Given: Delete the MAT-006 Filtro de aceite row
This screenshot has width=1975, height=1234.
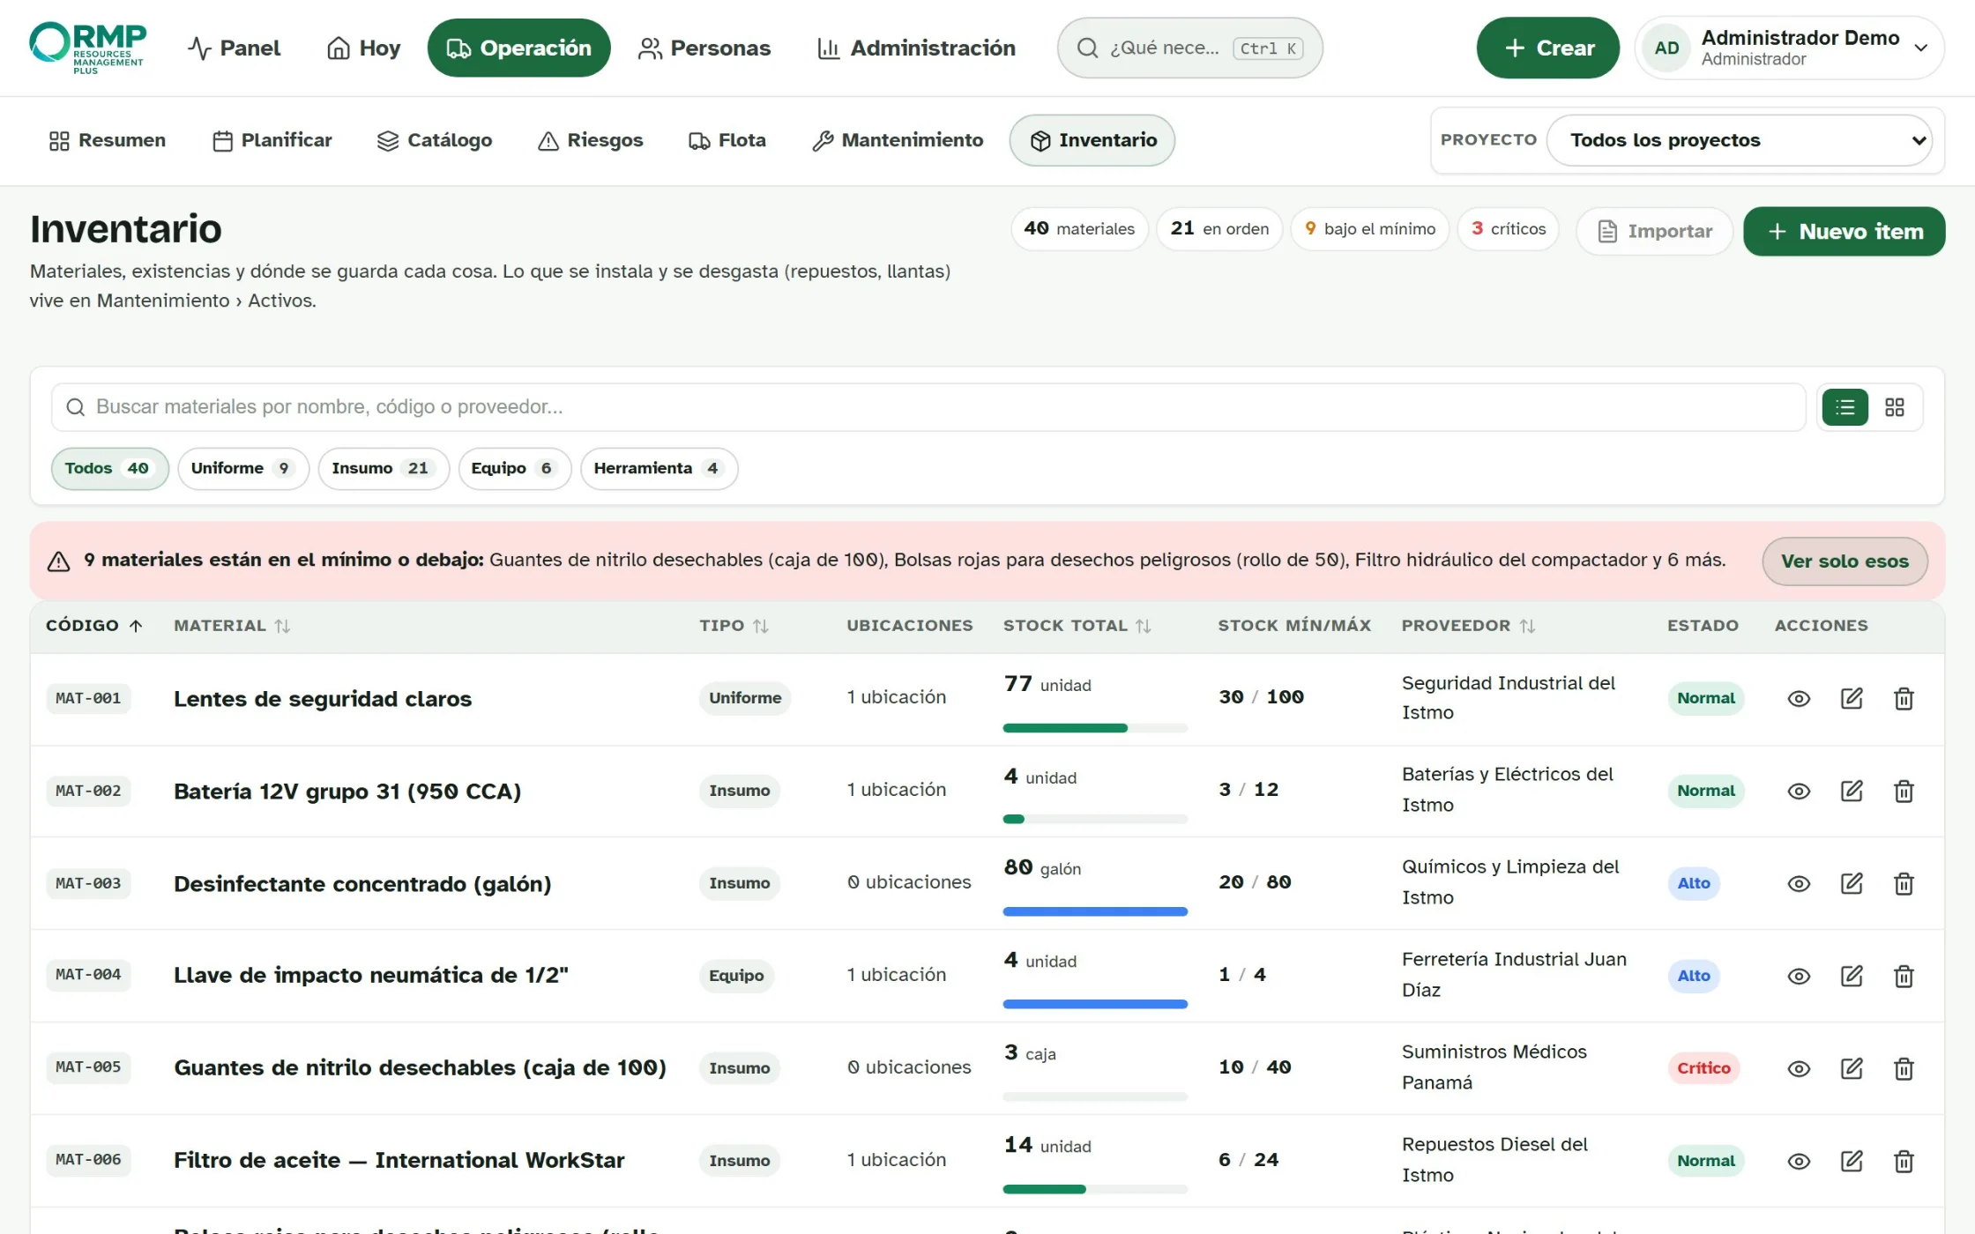Looking at the screenshot, I should pyautogui.click(x=1904, y=1161).
